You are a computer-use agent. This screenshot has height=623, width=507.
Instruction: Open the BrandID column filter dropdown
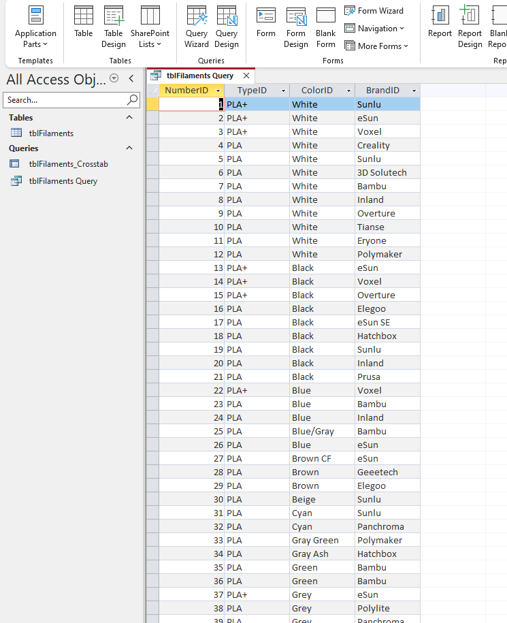414,91
